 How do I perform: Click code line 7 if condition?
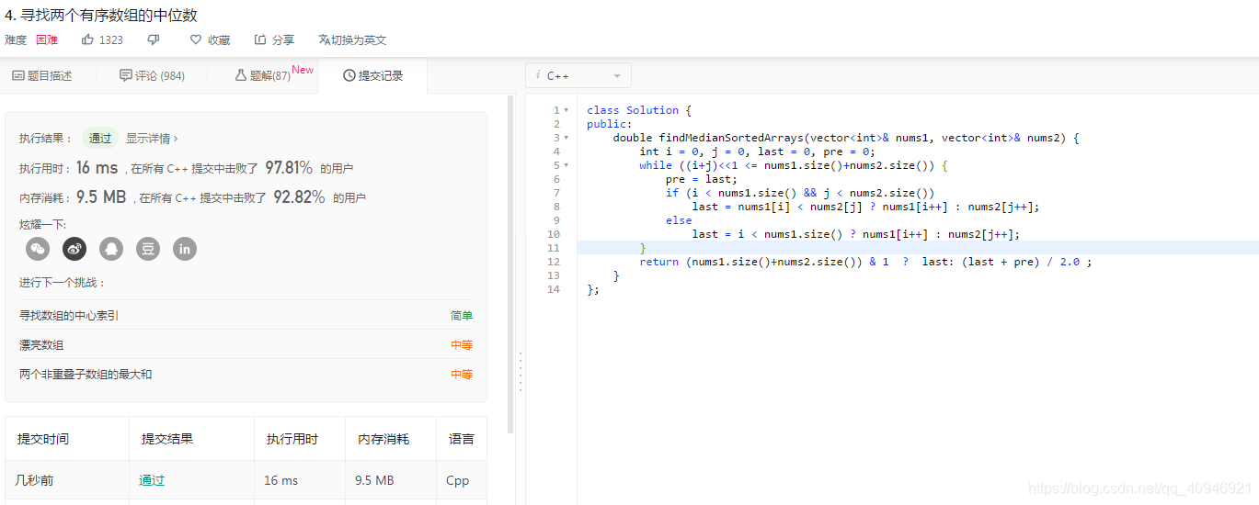click(x=800, y=193)
